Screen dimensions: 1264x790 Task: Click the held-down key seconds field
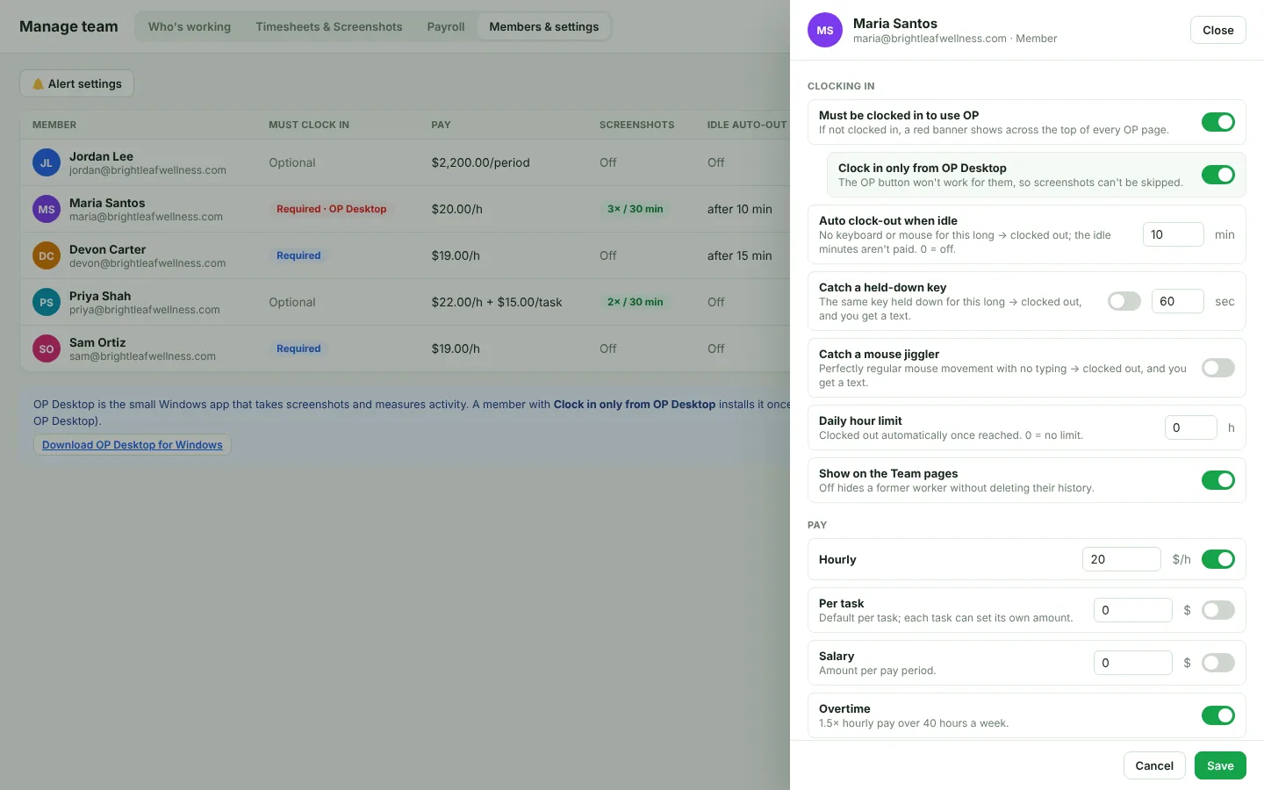pyautogui.click(x=1178, y=301)
